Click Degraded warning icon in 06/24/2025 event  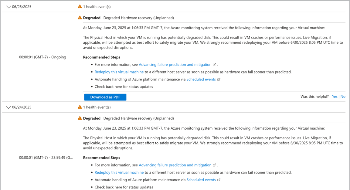(80, 118)
